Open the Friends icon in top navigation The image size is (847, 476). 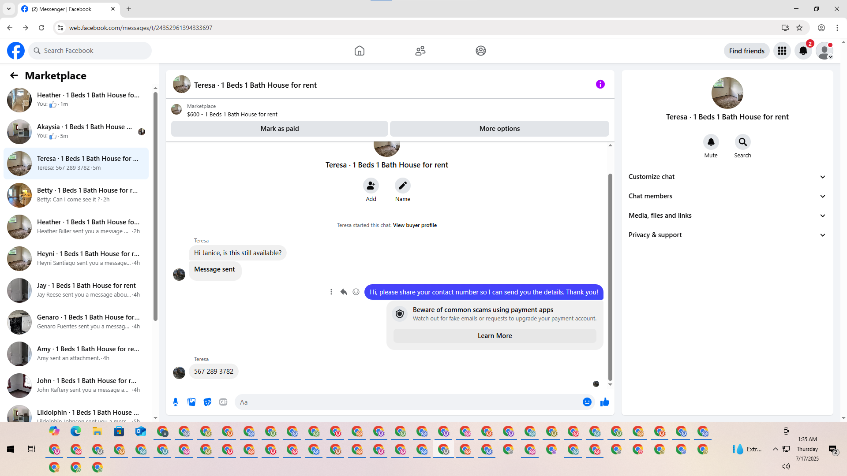420,51
